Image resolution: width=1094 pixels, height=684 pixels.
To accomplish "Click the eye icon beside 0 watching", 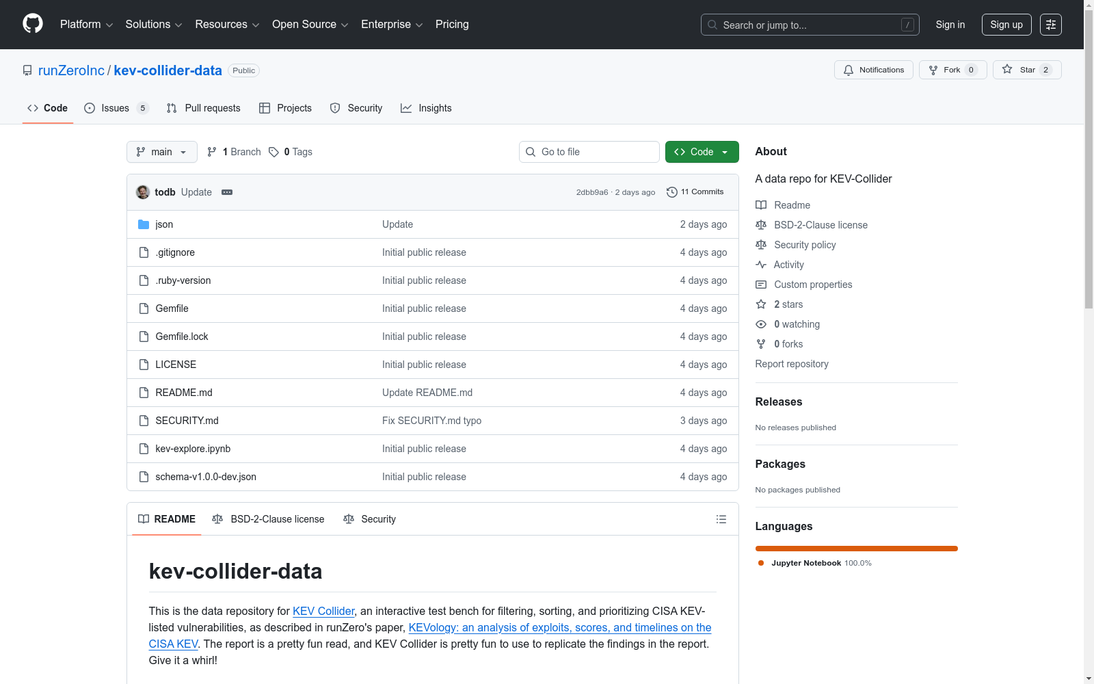I will 761,324.
